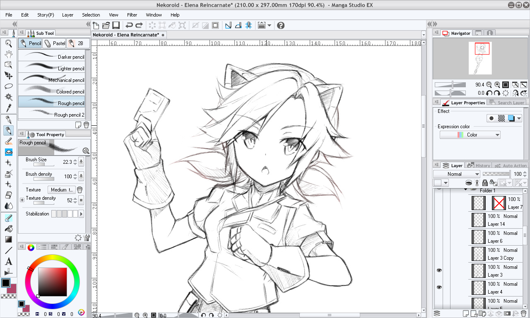The width and height of the screenshot is (530, 318).
Task: Choose the Mechanical pencil sub tool
Action: [x=52, y=79]
